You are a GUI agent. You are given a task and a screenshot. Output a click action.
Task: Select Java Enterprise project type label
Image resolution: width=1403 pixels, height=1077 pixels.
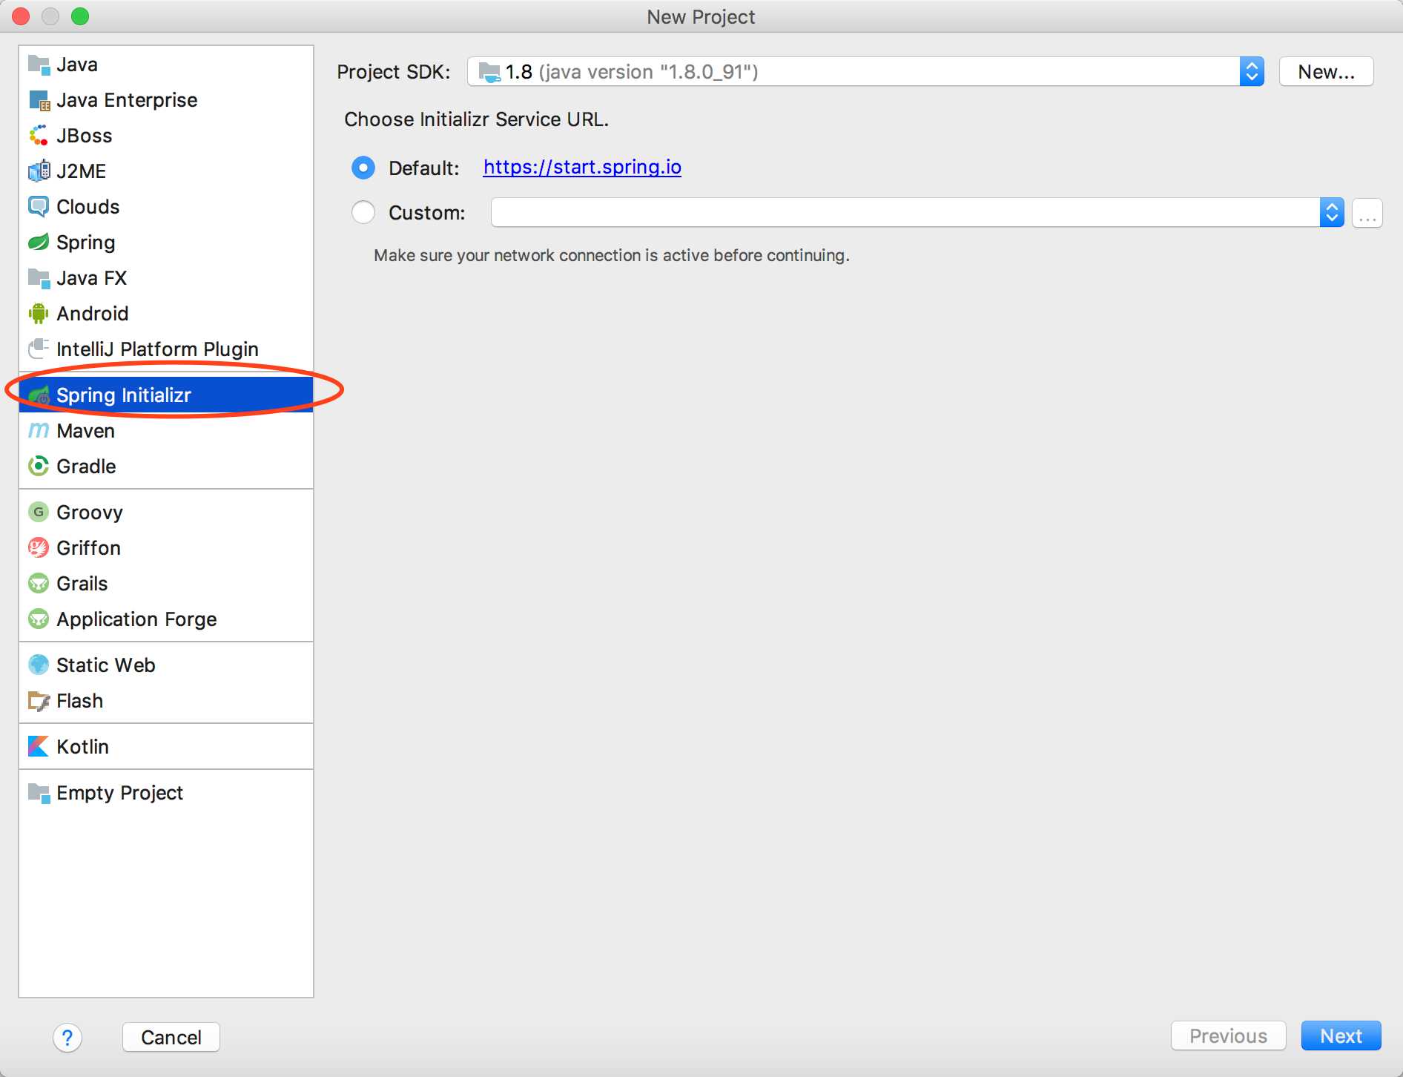[x=127, y=100]
